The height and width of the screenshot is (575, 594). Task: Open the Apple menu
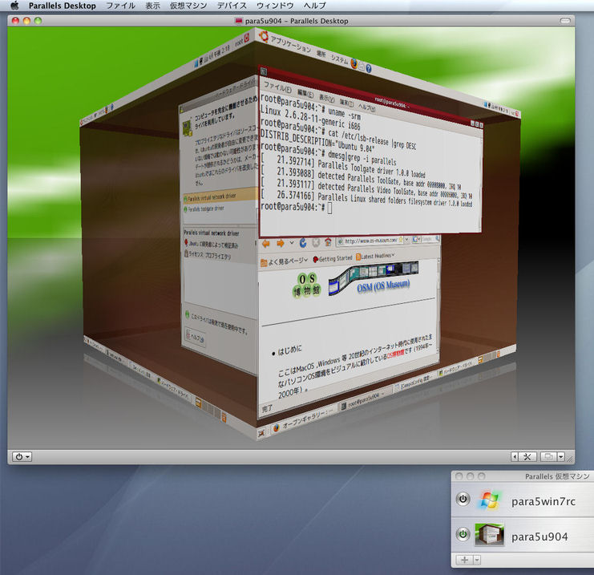14,6
